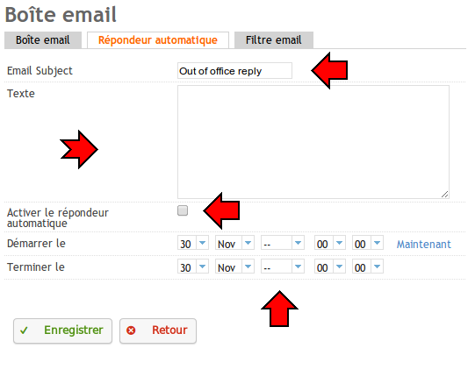Image resolution: width=468 pixels, height=391 pixels.
Task: Click inside the Texte message area
Action: coord(313,142)
